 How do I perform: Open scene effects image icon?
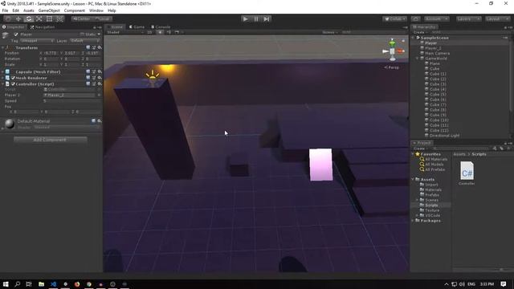177,32
